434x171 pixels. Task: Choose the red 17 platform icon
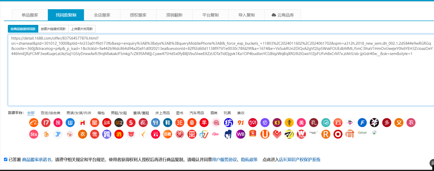point(46,123)
